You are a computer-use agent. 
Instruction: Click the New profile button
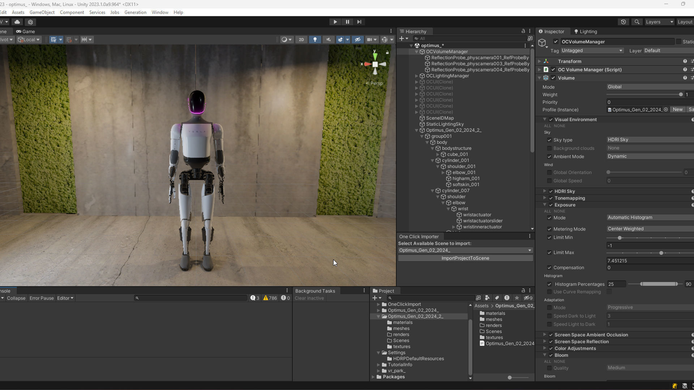click(678, 109)
